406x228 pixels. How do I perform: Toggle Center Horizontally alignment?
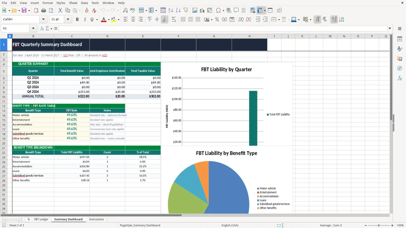133,20
